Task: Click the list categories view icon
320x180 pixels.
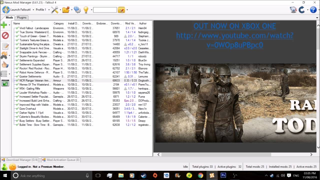Action: 4,74
